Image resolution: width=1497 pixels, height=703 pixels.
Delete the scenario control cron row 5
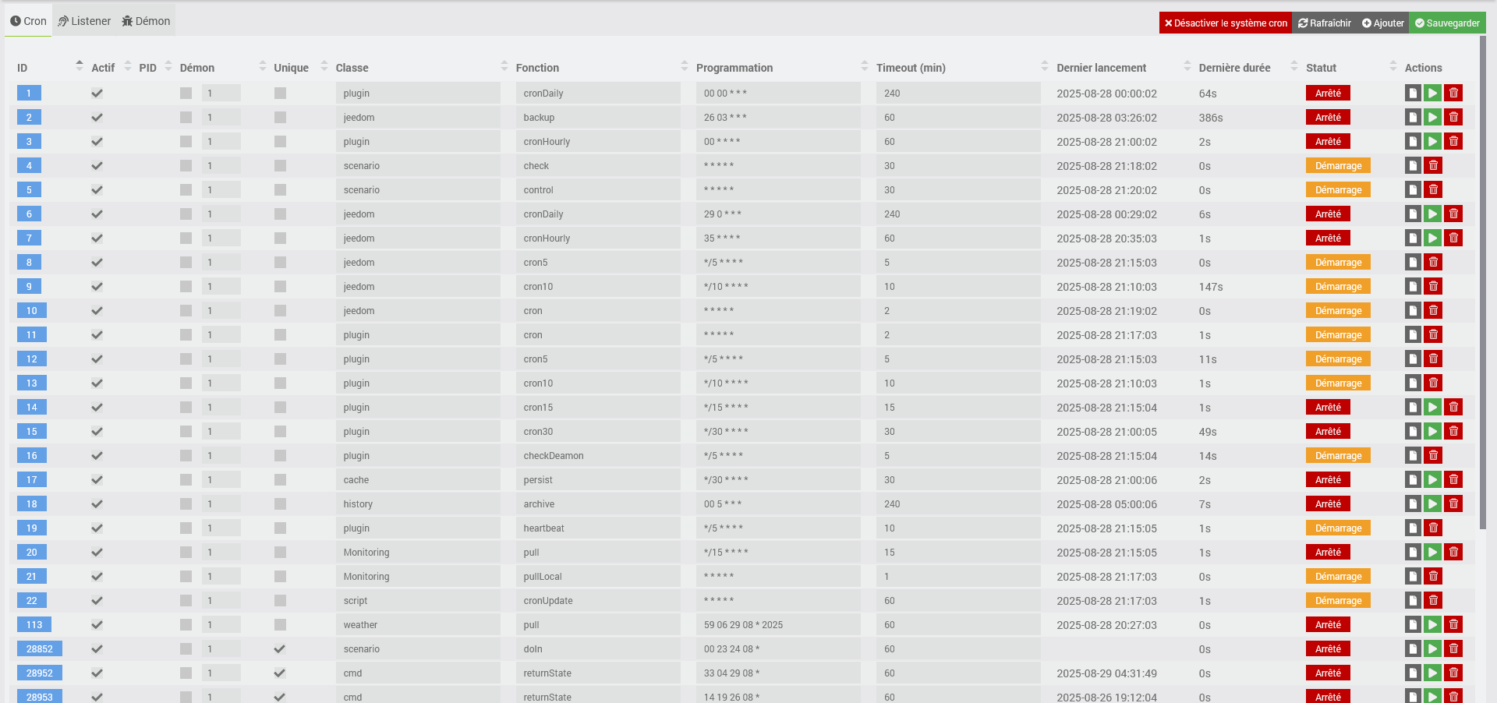pos(1433,190)
